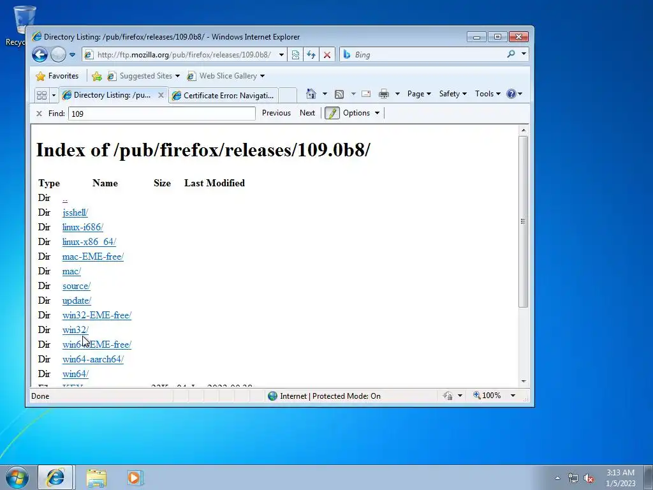The image size is (653, 490).
Task: Open a new blank tab
Action: [288, 95]
